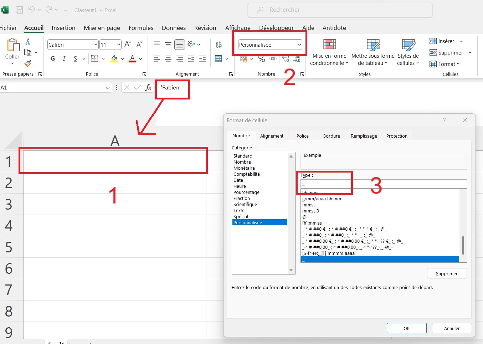The height and width of the screenshot is (344, 483).
Task: Confirm the format with OK
Action: point(406,328)
